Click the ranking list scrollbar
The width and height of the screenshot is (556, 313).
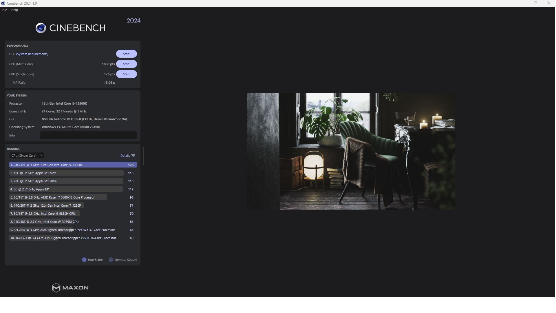pyautogui.click(x=143, y=156)
